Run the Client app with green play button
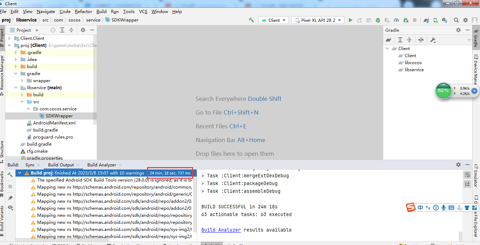 coord(350,20)
